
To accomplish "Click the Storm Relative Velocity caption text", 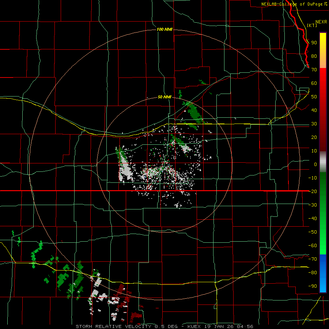I will pyautogui.click(x=164, y=326).
